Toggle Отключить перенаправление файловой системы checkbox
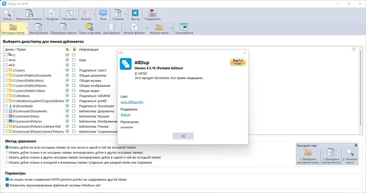The image size is (366, 193). tap(7, 185)
